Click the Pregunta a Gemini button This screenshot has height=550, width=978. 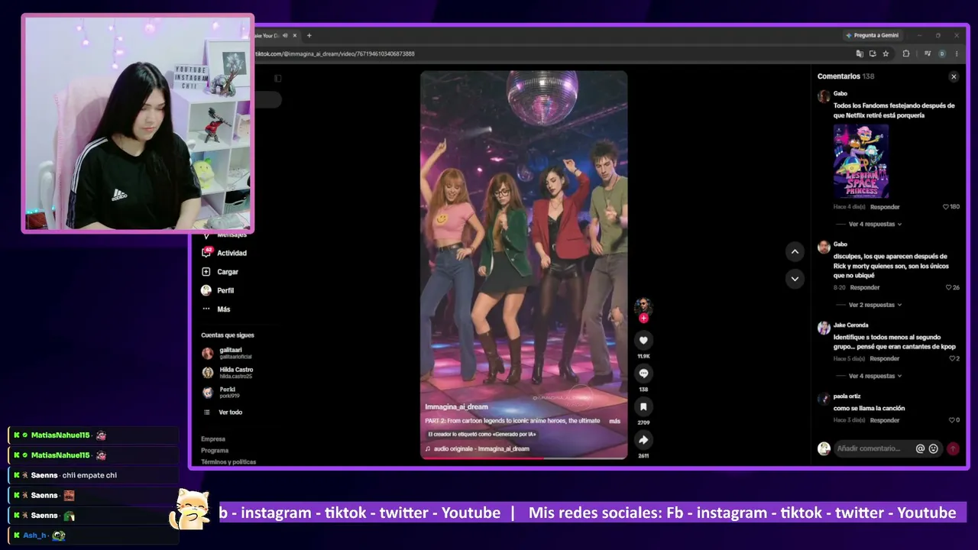pos(873,35)
